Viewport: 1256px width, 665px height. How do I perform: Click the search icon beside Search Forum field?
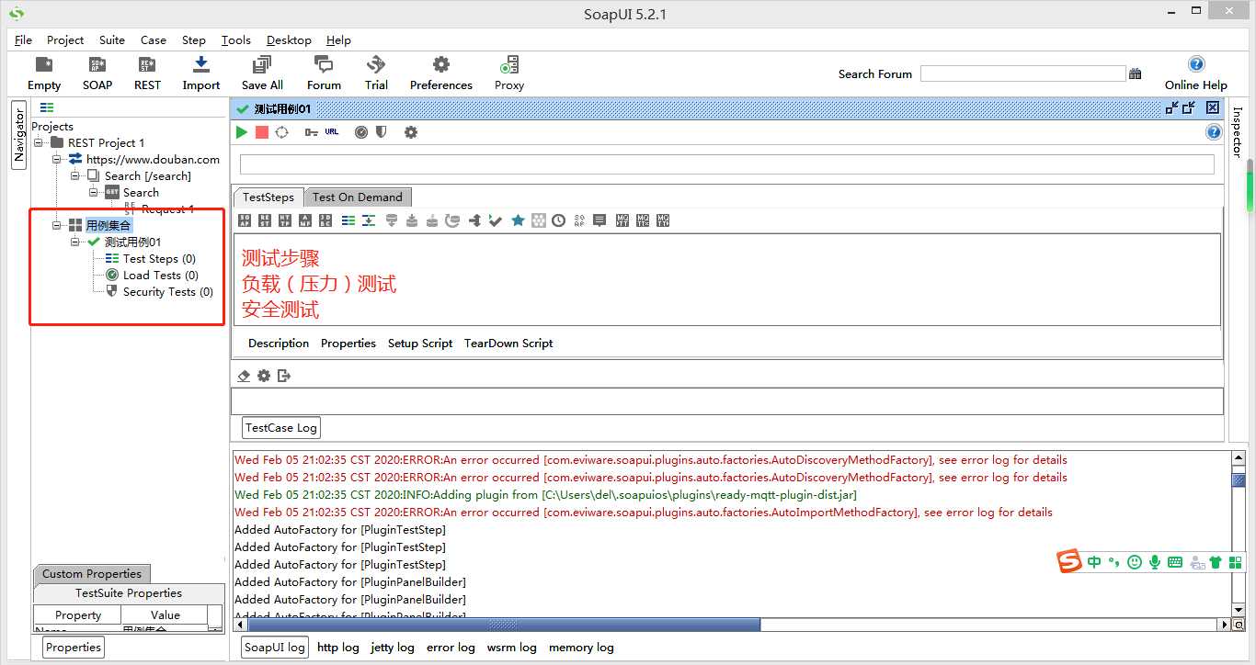[1135, 73]
